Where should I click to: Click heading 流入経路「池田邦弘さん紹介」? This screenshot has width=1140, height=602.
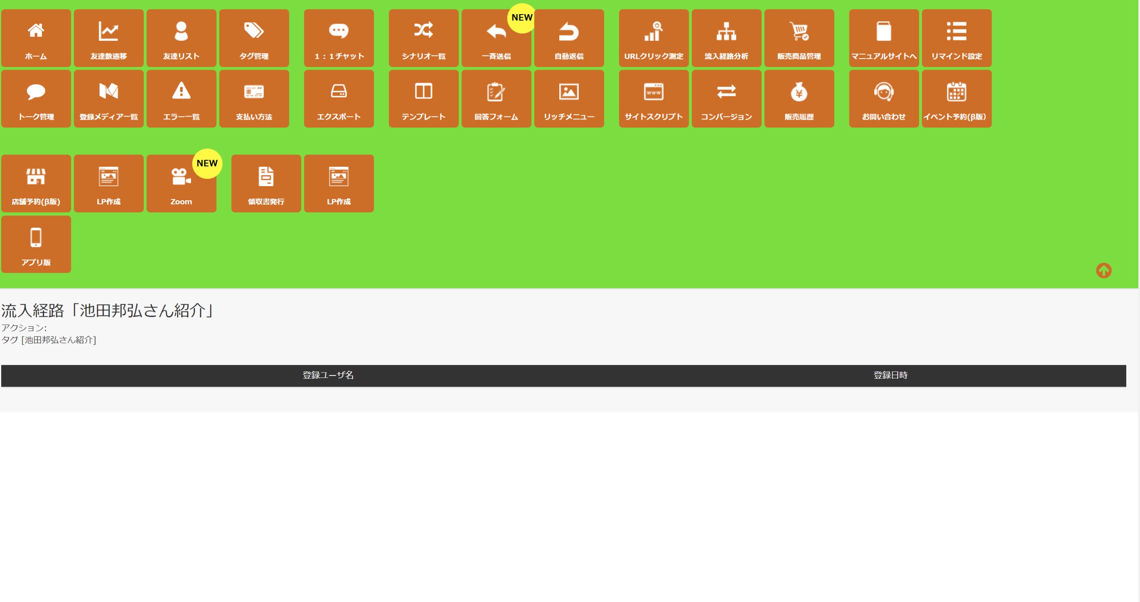[108, 311]
